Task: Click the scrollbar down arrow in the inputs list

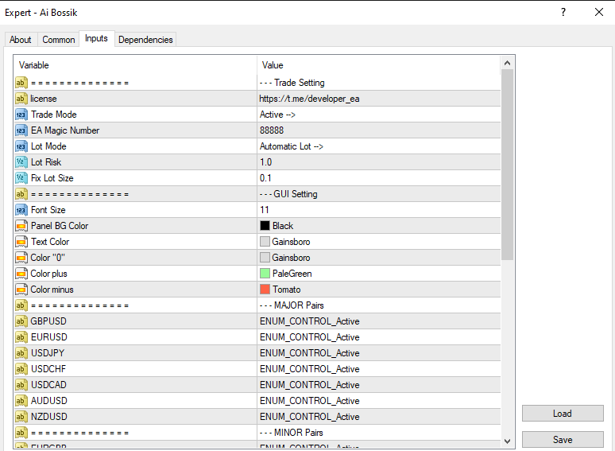Action: point(508,441)
